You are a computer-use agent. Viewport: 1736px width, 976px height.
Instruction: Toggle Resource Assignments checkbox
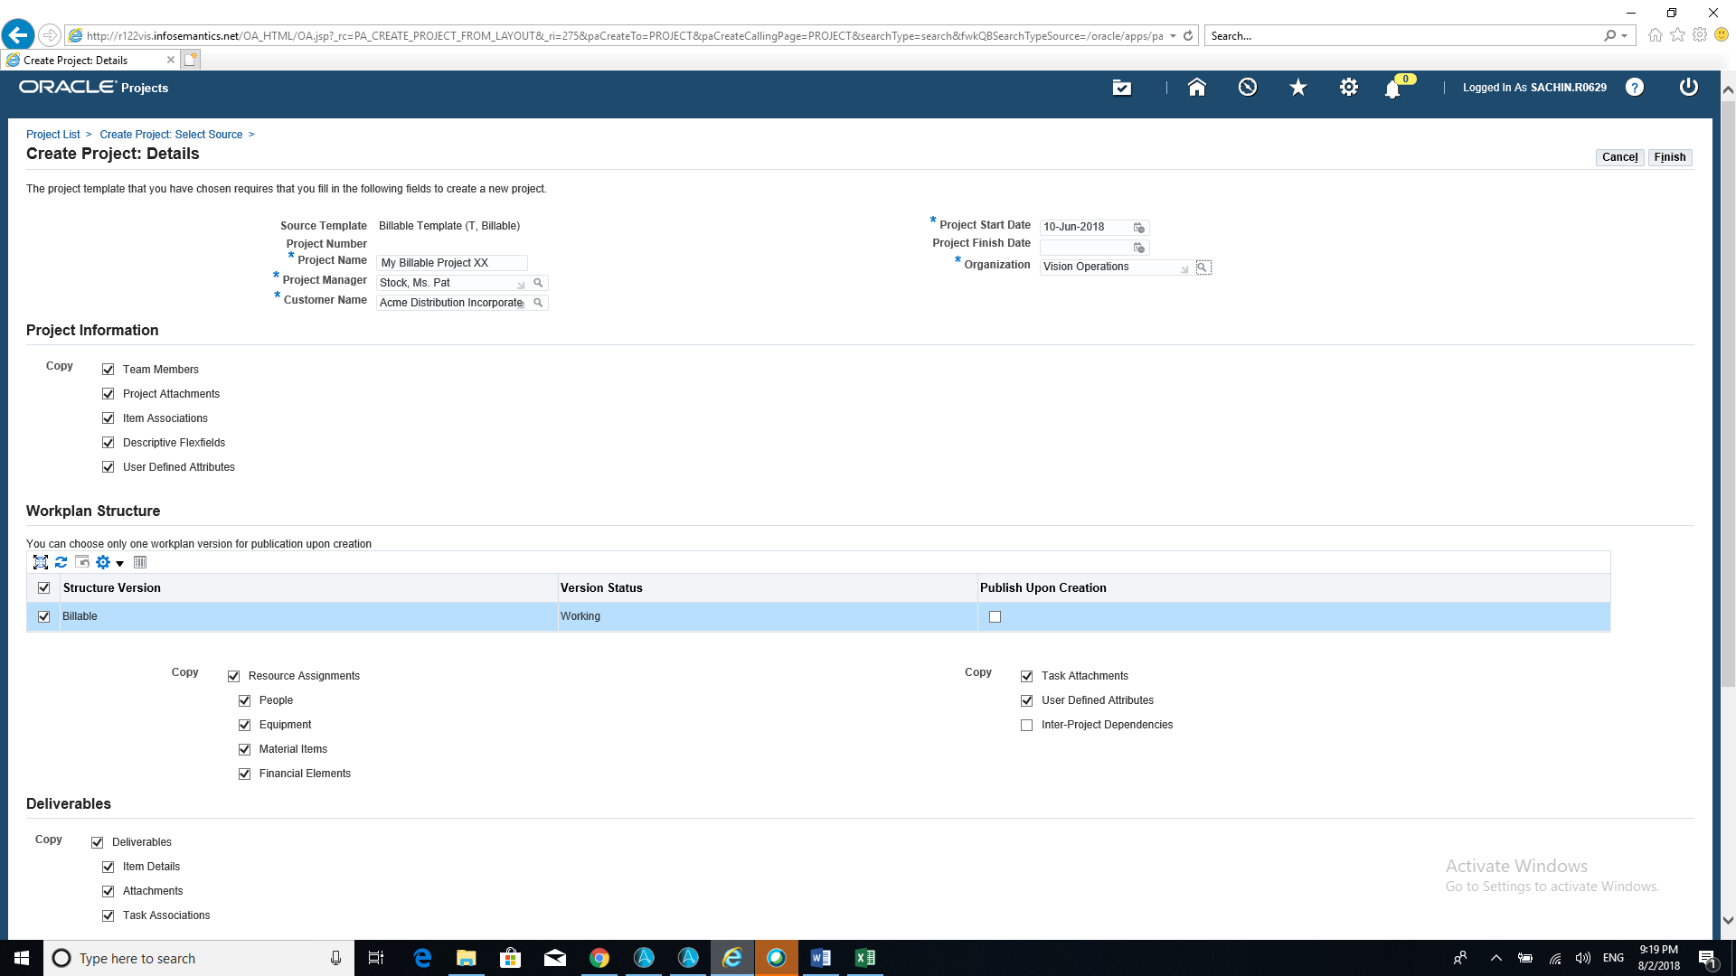(x=234, y=677)
